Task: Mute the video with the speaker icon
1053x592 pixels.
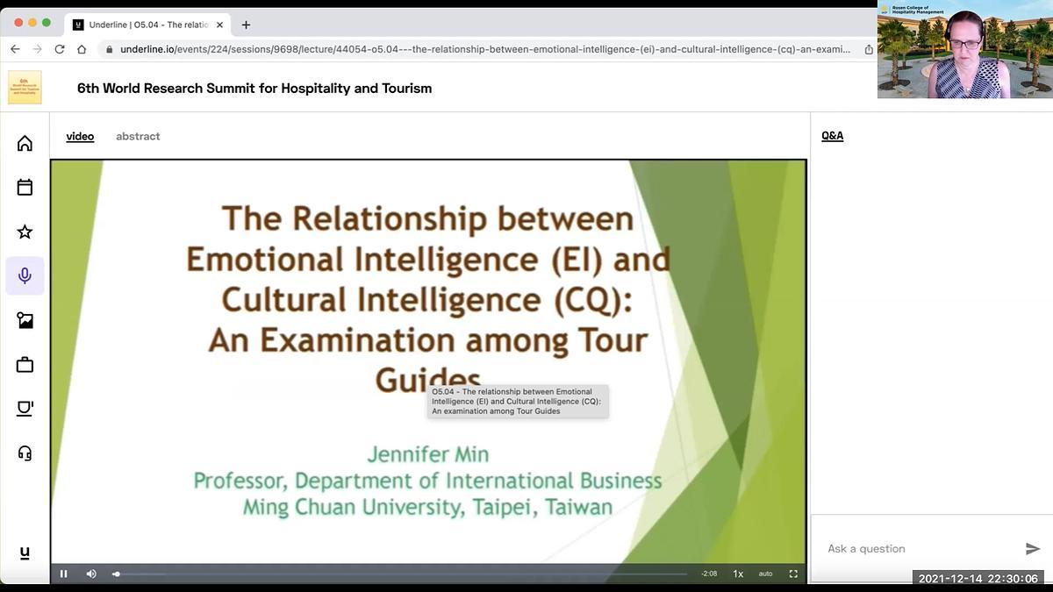Action: point(91,574)
